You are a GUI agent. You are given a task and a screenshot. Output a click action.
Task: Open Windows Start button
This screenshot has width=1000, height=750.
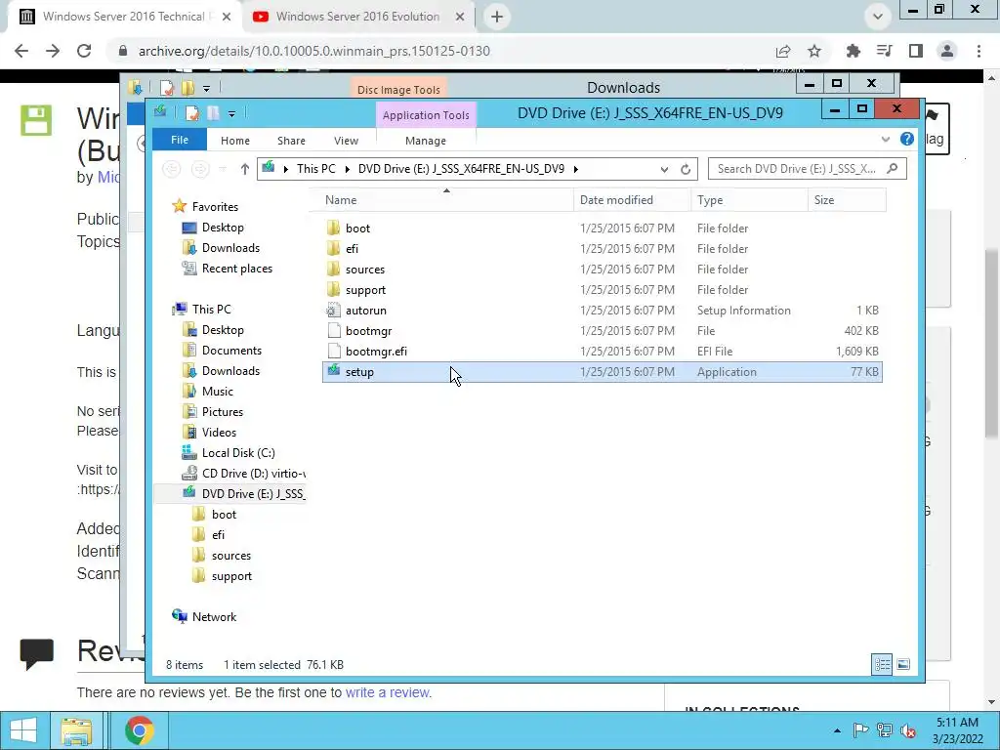pos(23,730)
